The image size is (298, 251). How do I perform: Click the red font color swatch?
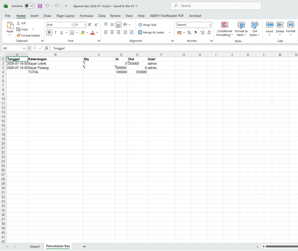(x=92, y=33)
